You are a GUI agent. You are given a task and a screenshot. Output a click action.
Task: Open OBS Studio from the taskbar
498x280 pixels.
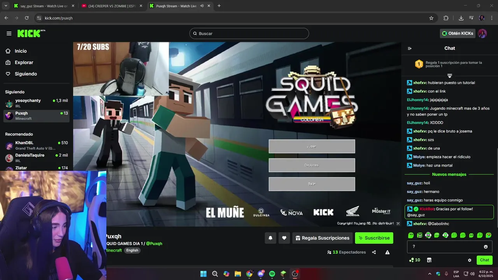tap(295, 274)
